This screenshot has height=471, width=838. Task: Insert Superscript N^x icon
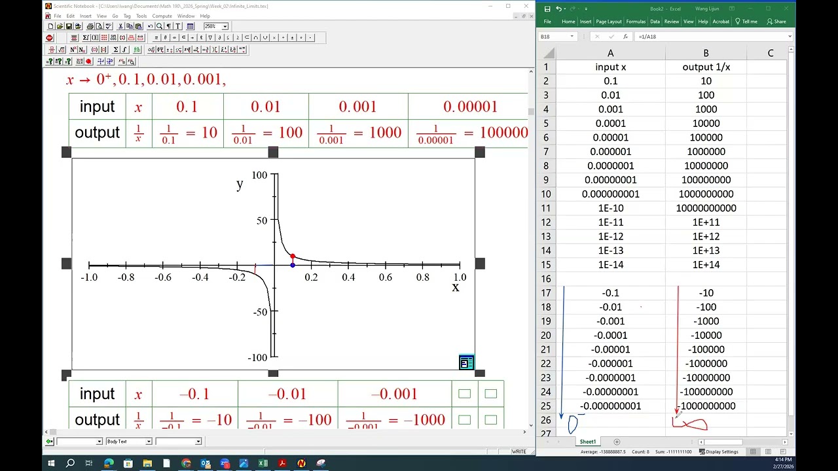pyautogui.click(x=73, y=49)
